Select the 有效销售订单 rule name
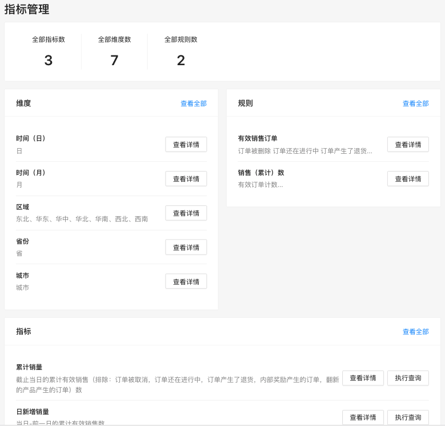Image resolution: width=445 pixels, height=426 pixels. click(258, 138)
